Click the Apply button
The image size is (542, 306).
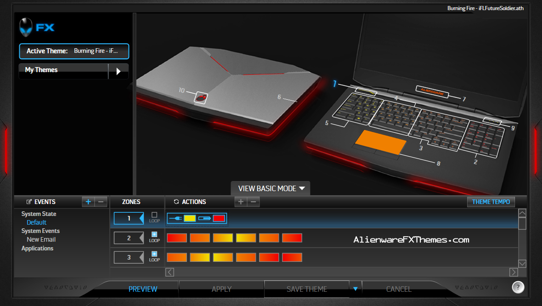221,289
